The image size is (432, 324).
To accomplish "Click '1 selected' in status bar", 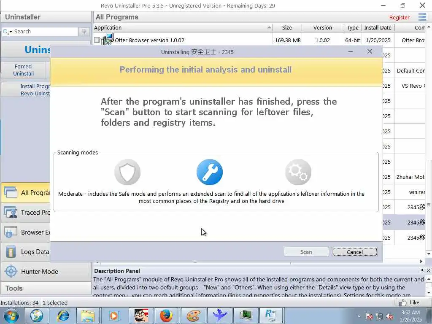I will click(x=55, y=302).
